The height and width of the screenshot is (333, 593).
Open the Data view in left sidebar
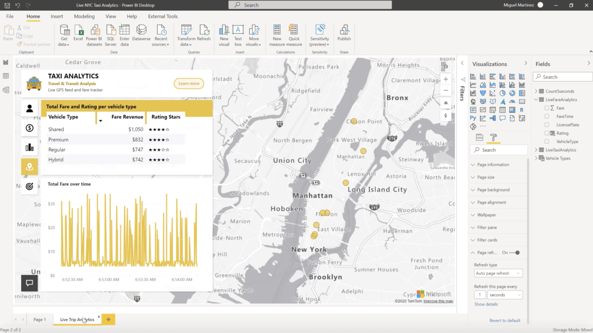point(6,76)
